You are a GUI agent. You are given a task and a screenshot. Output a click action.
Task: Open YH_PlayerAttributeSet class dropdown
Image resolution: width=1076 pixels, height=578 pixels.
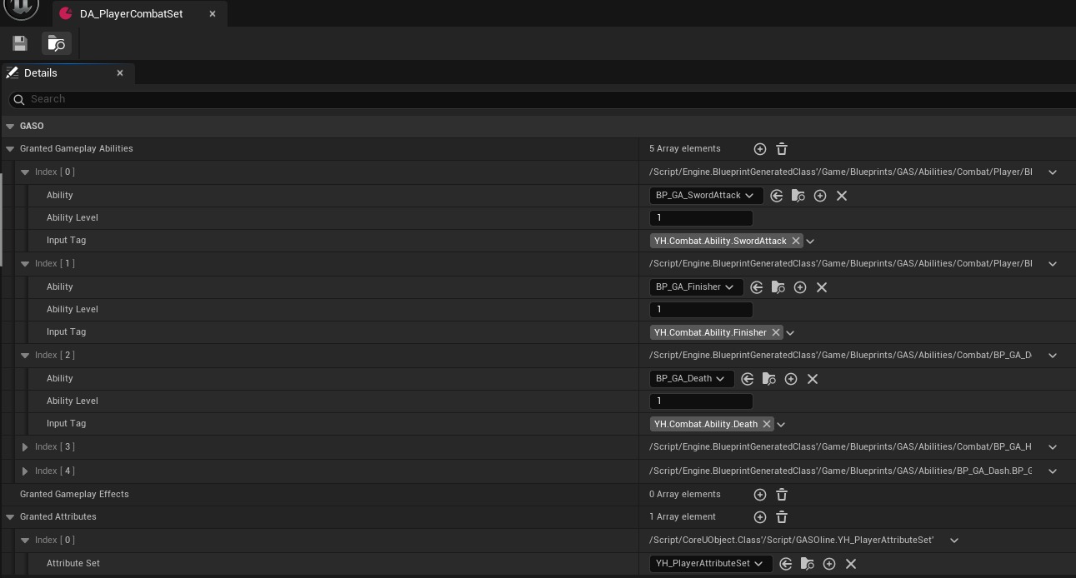point(710,564)
